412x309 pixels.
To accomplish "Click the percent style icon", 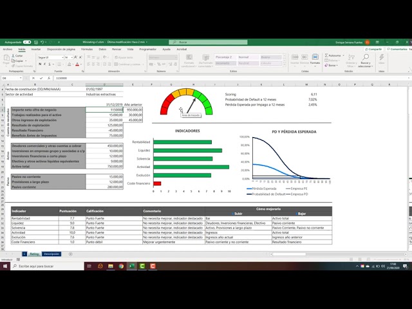I will point(159,64).
